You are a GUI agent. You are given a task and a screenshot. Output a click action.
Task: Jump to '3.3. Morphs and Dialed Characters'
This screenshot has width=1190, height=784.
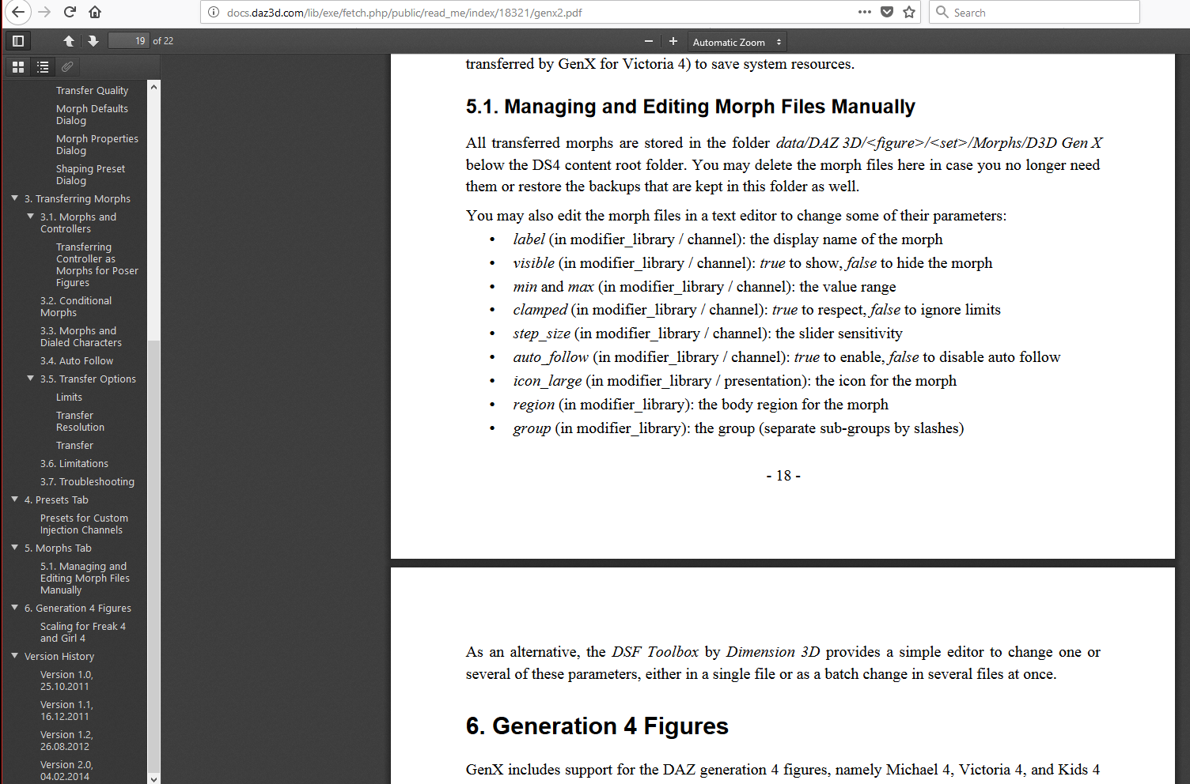81,337
